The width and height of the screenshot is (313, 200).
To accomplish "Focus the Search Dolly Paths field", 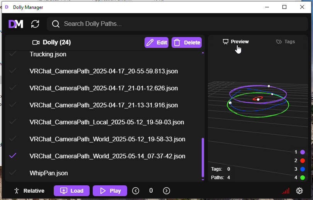I will (x=178, y=24).
